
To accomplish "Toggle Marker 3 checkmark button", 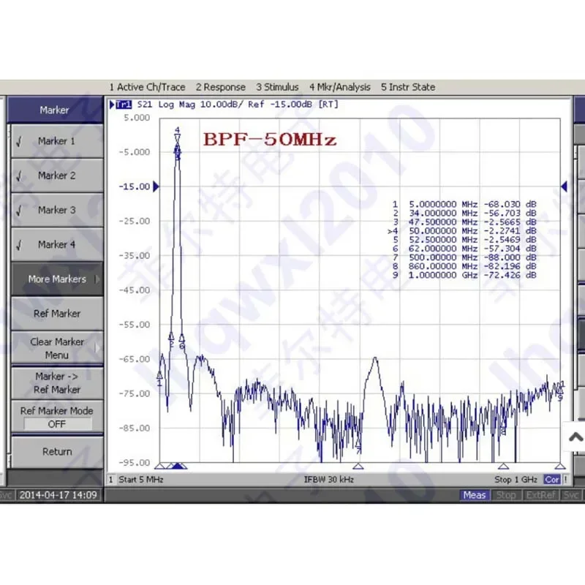I will [57, 210].
